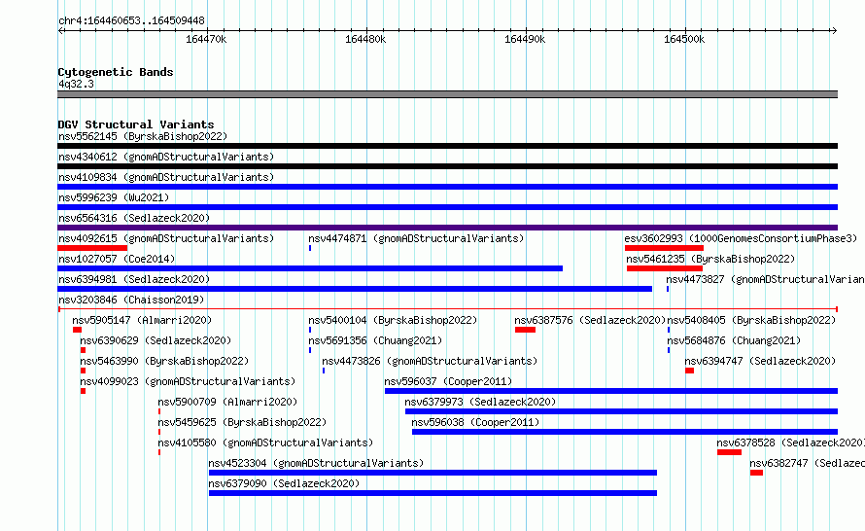The width and height of the screenshot is (865, 531).
Task: Click the red bar under esv3602993
Action: click(x=664, y=248)
